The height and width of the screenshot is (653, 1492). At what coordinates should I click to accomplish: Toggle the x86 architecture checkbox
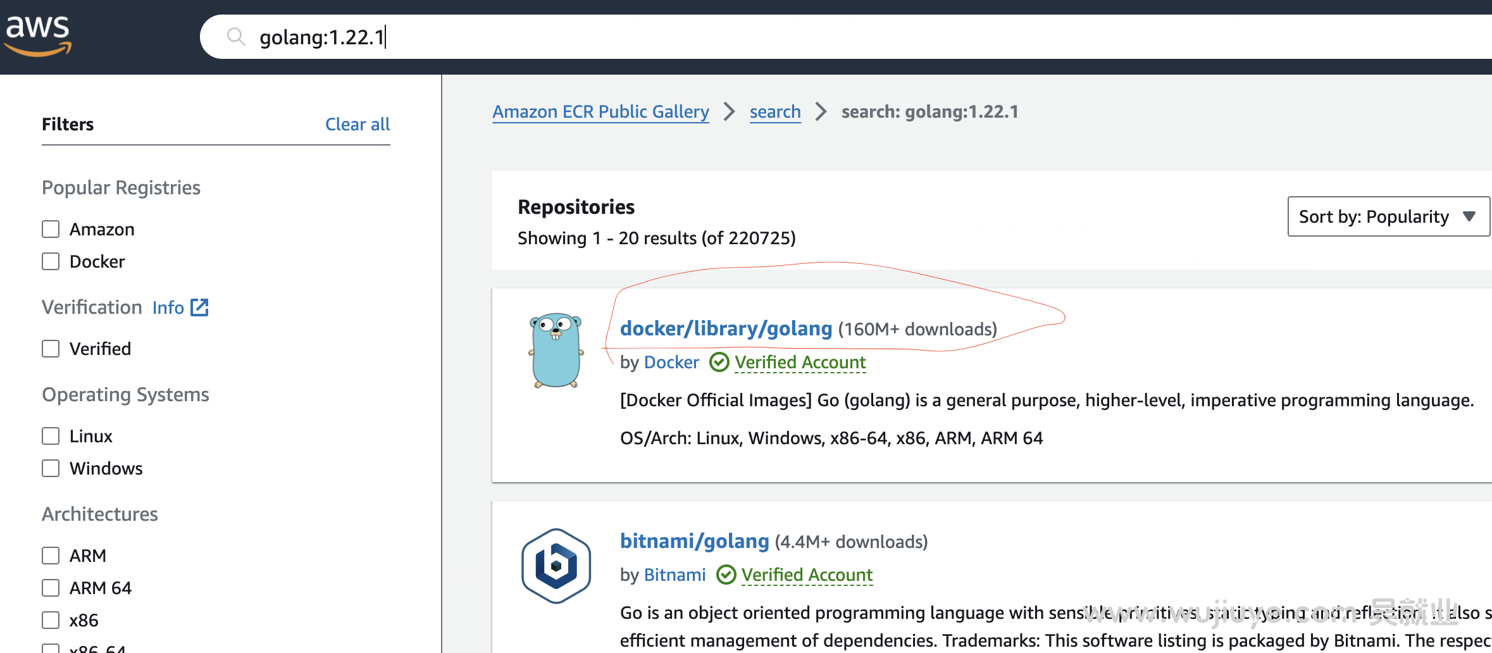[51, 620]
